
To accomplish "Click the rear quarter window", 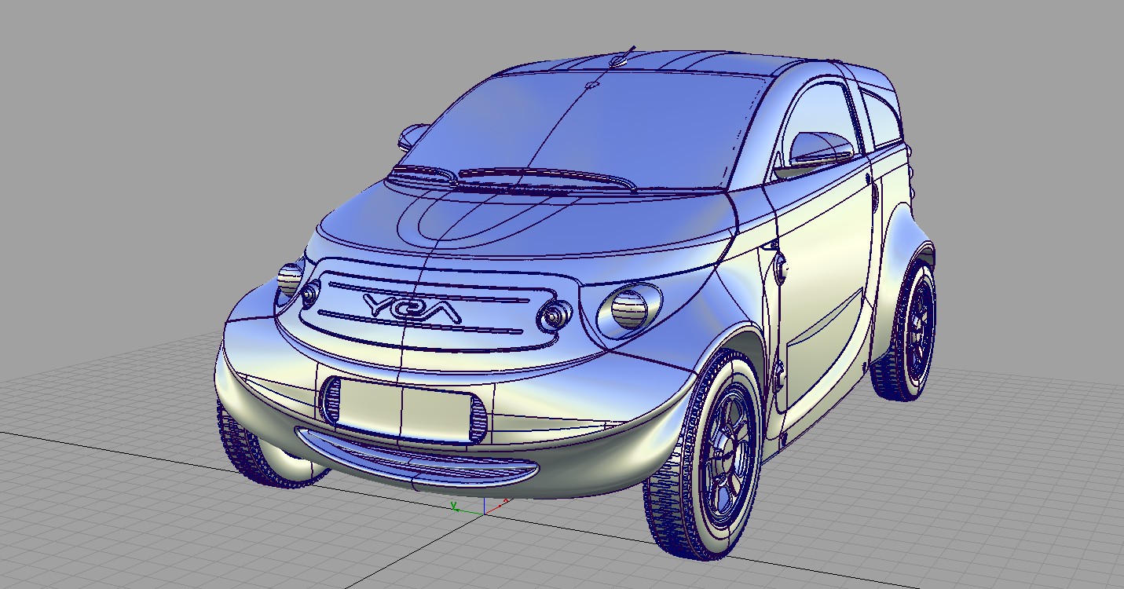I will pos(880,118).
